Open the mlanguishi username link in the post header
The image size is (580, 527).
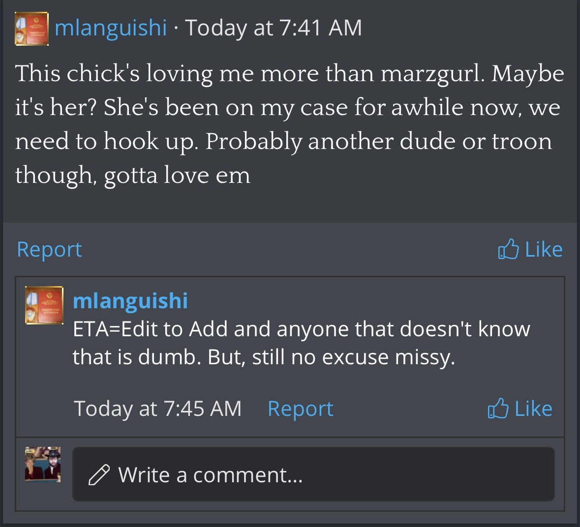(x=111, y=28)
